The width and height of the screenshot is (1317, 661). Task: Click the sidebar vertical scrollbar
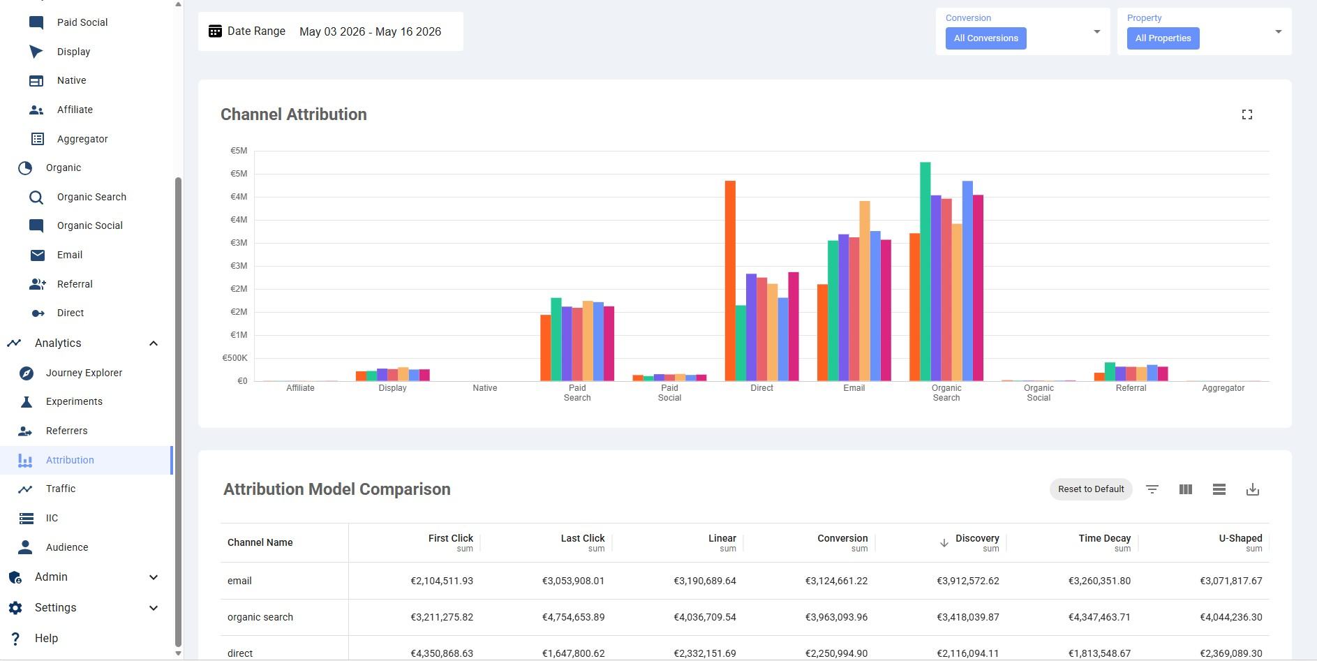(x=178, y=412)
